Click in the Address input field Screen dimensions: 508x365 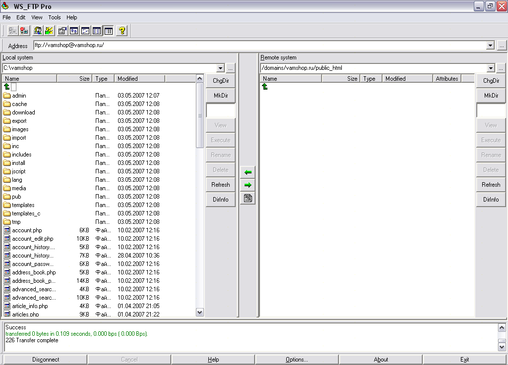coord(259,46)
